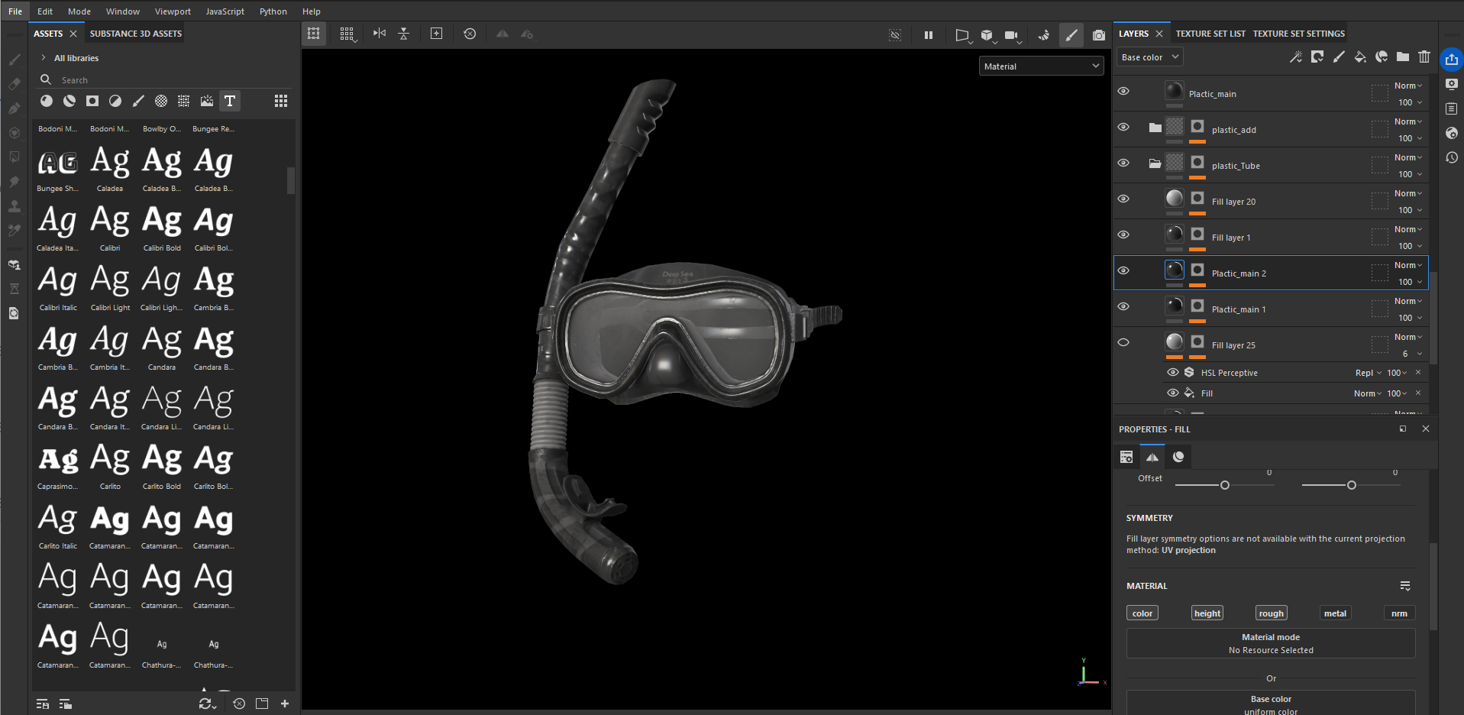
Task: Expand the All libraries tree
Action: [x=44, y=58]
